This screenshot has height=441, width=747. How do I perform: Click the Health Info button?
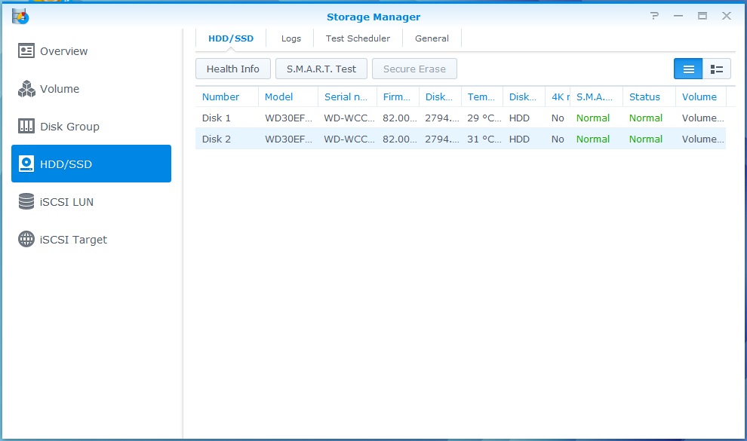pos(232,69)
